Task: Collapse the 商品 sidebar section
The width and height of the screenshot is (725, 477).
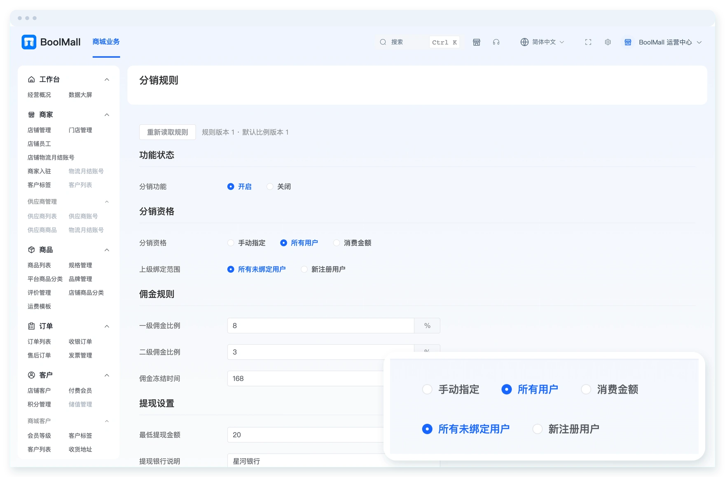Action: coord(107,250)
